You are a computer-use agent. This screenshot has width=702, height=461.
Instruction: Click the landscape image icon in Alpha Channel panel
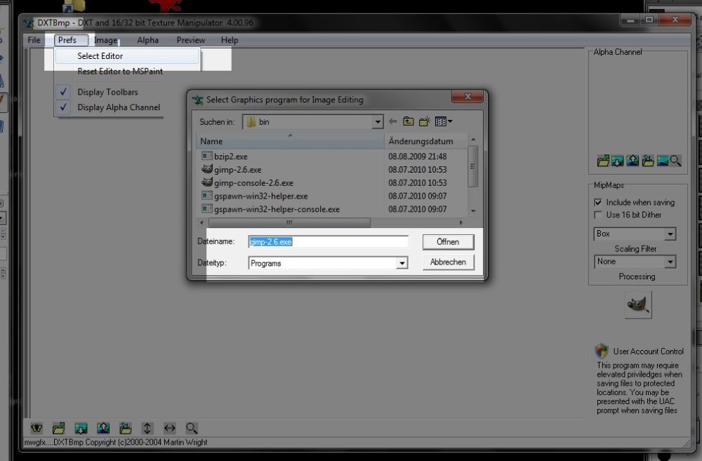point(663,161)
